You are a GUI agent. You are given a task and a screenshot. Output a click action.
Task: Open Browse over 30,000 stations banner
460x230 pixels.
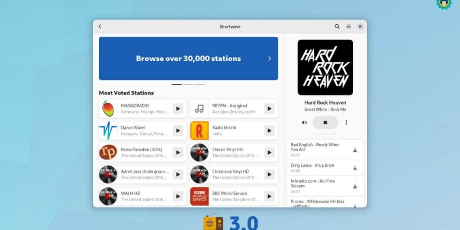pyautogui.click(x=189, y=59)
